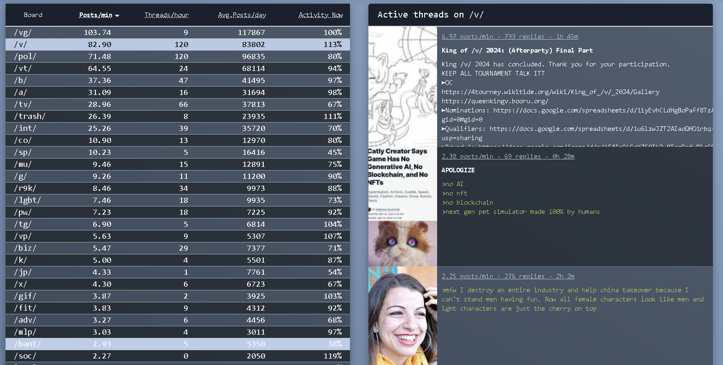Select the /b/ board row
This screenshot has width=723, height=365.
click(178, 81)
